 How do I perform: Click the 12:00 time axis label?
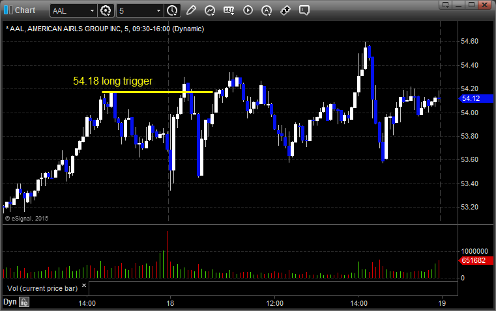(274, 303)
